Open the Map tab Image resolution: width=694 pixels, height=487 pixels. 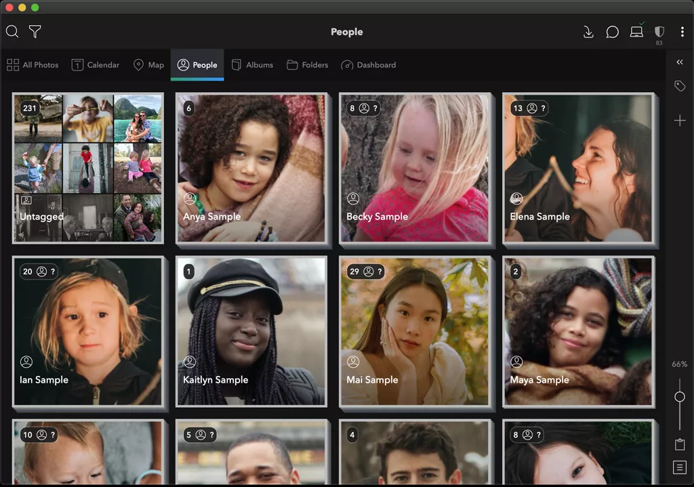[148, 65]
